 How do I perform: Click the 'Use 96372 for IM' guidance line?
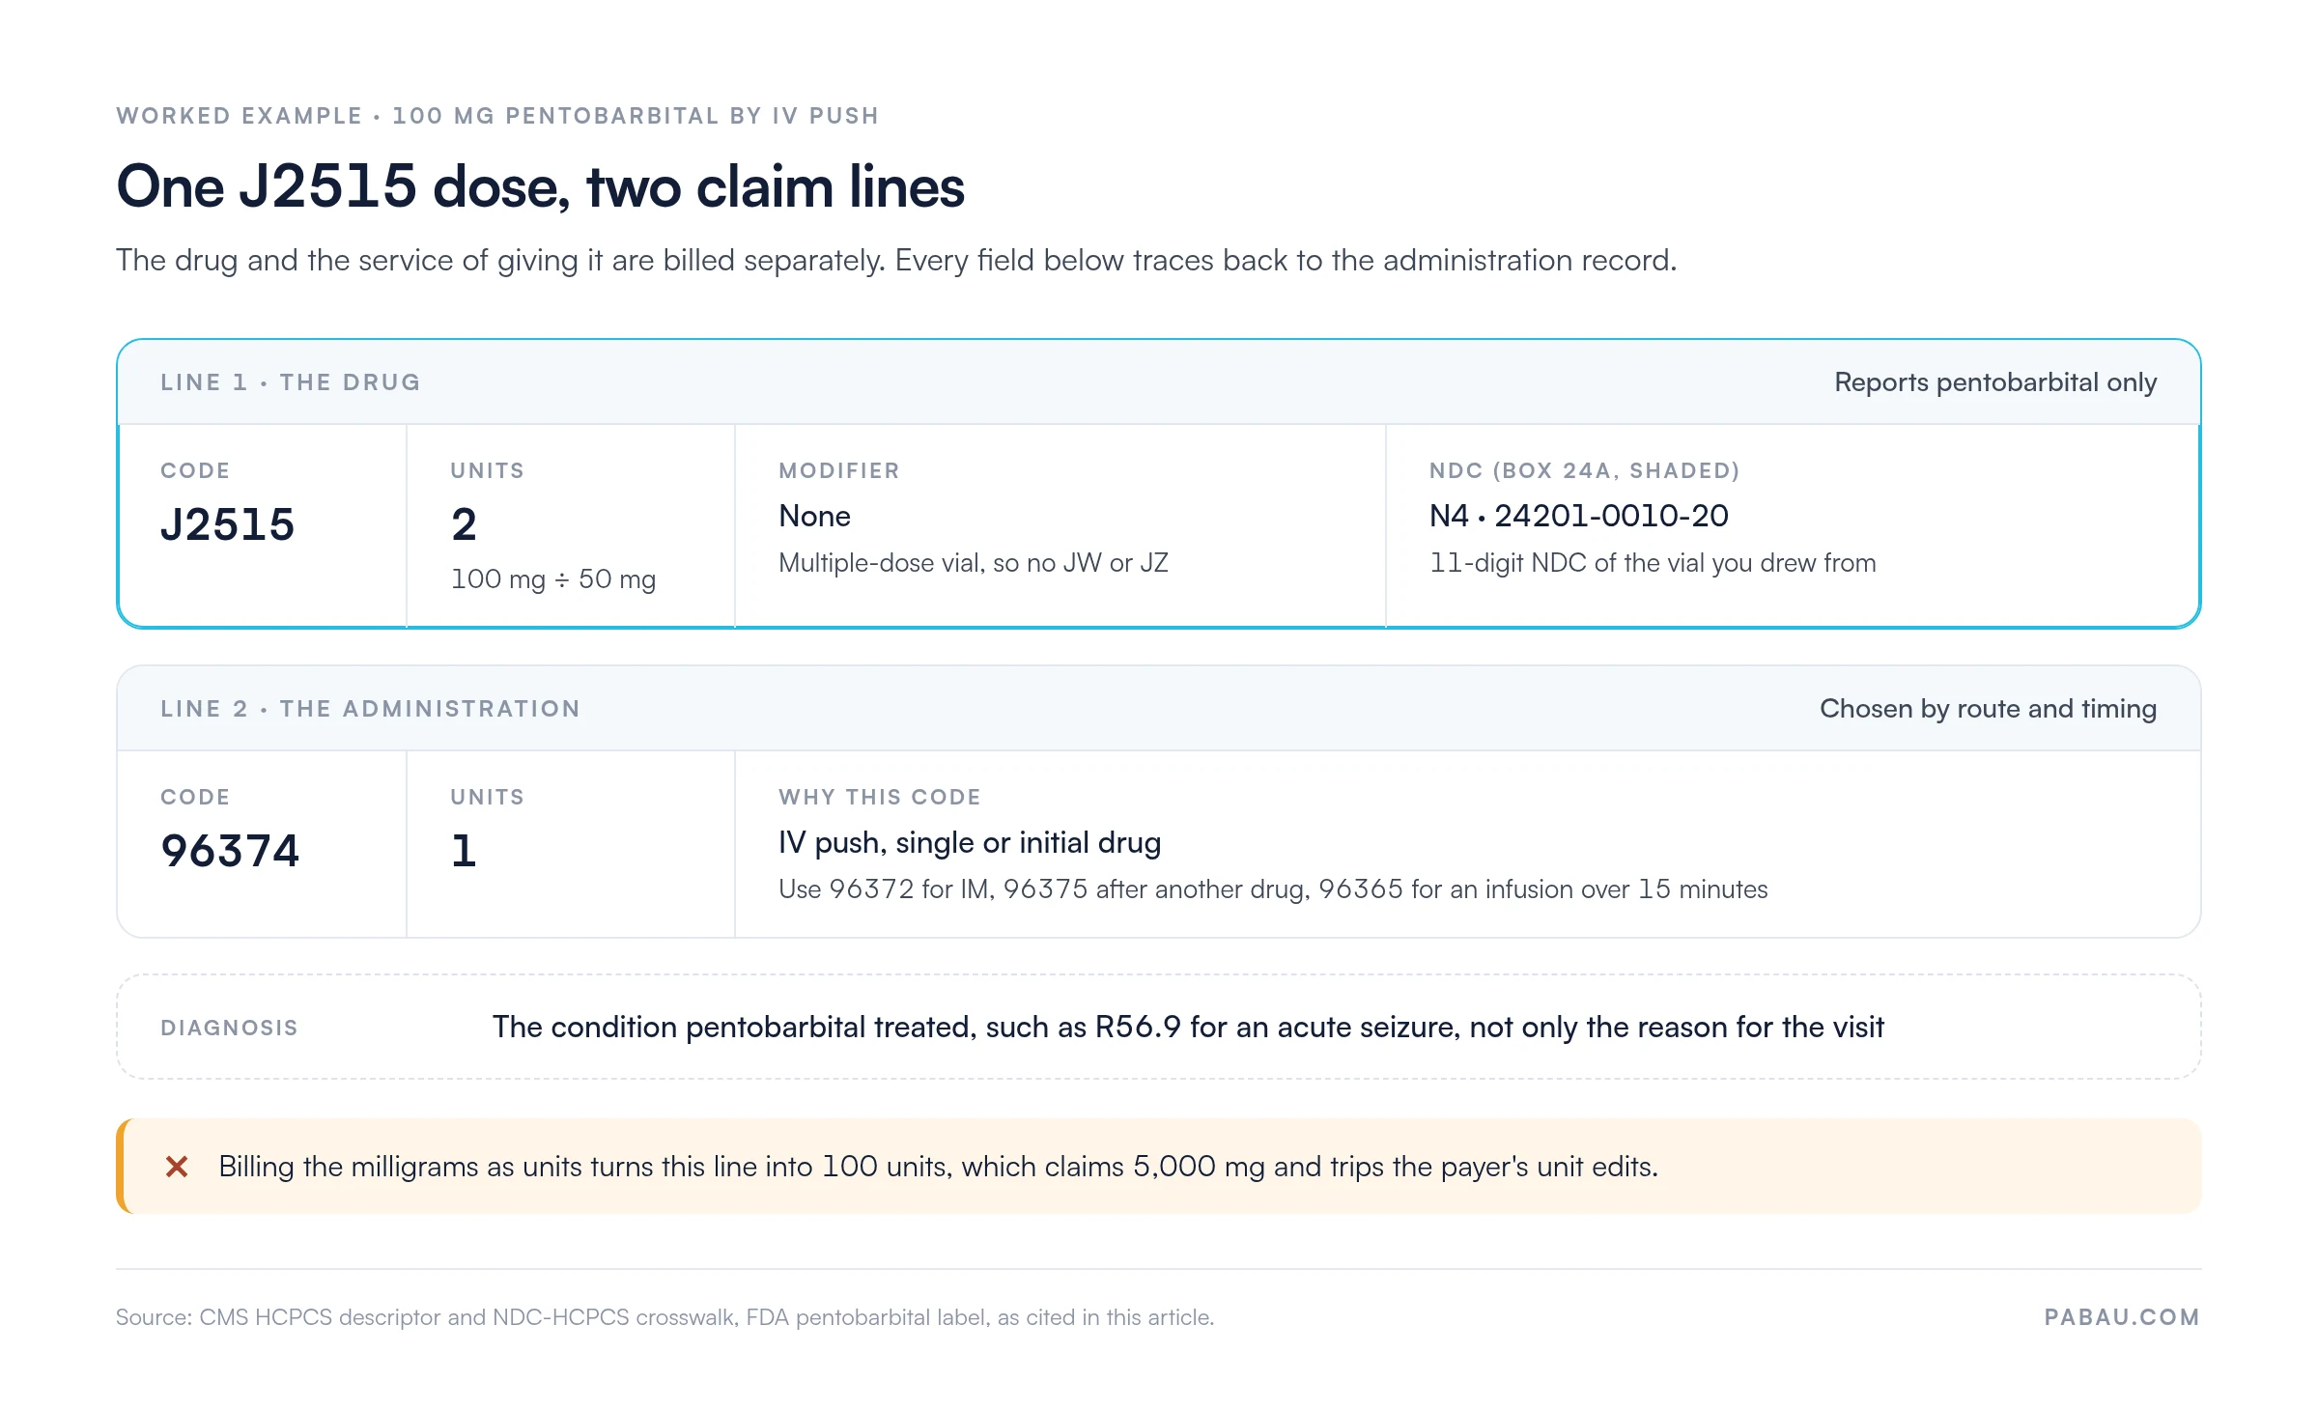(x=1273, y=889)
